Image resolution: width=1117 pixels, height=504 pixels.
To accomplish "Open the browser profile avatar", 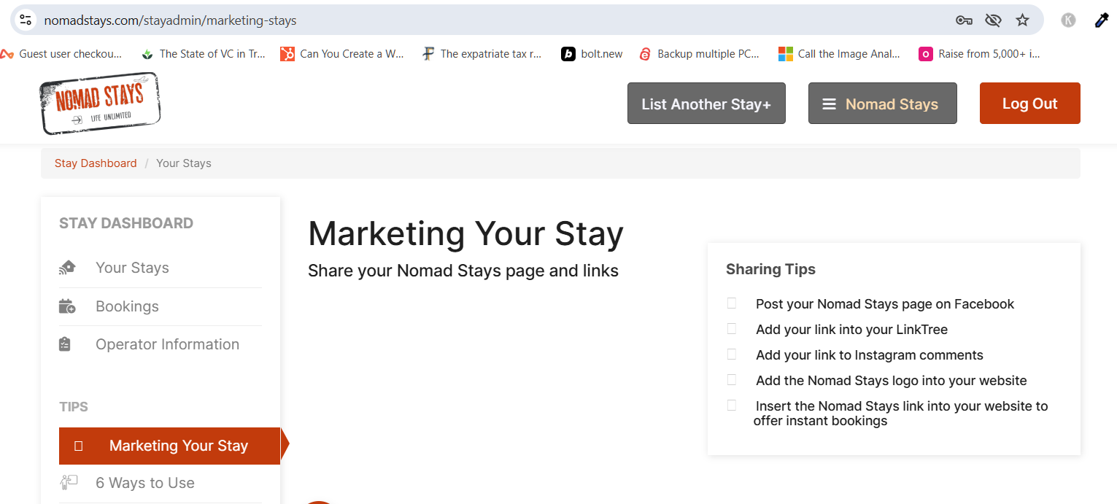I will (x=1068, y=20).
